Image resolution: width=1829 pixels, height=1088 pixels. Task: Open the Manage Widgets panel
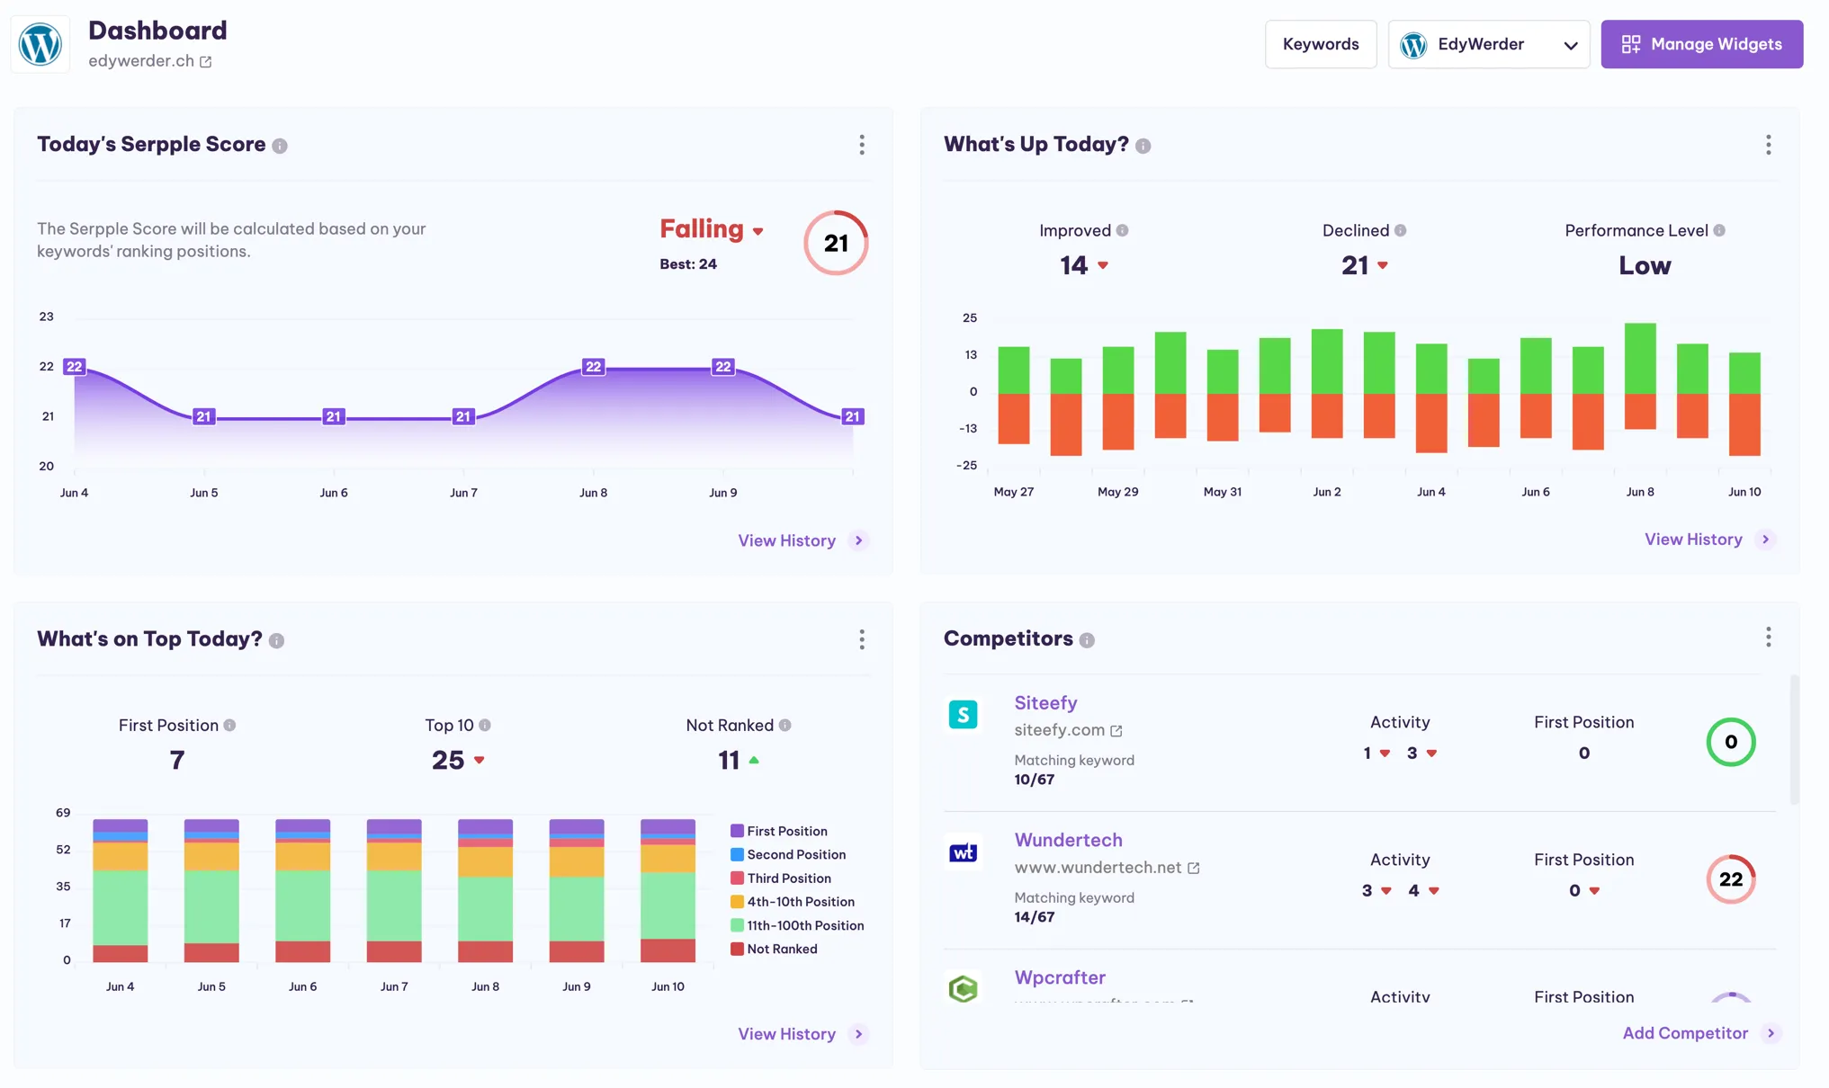click(x=1702, y=44)
